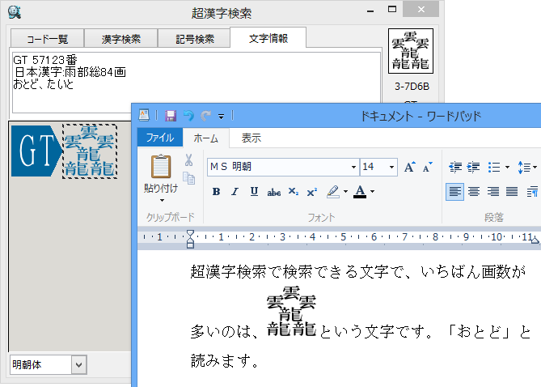Click the undo arrow in WordPad title bar
The height and width of the screenshot is (387, 541).
(188, 116)
